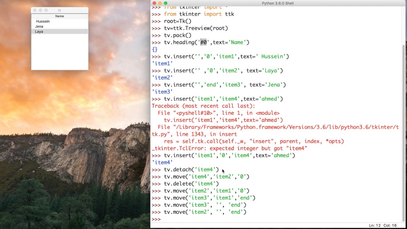The image size is (407, 229).
Task: Click the "tv.detach('item4')" command line
Action: [190, 170]
